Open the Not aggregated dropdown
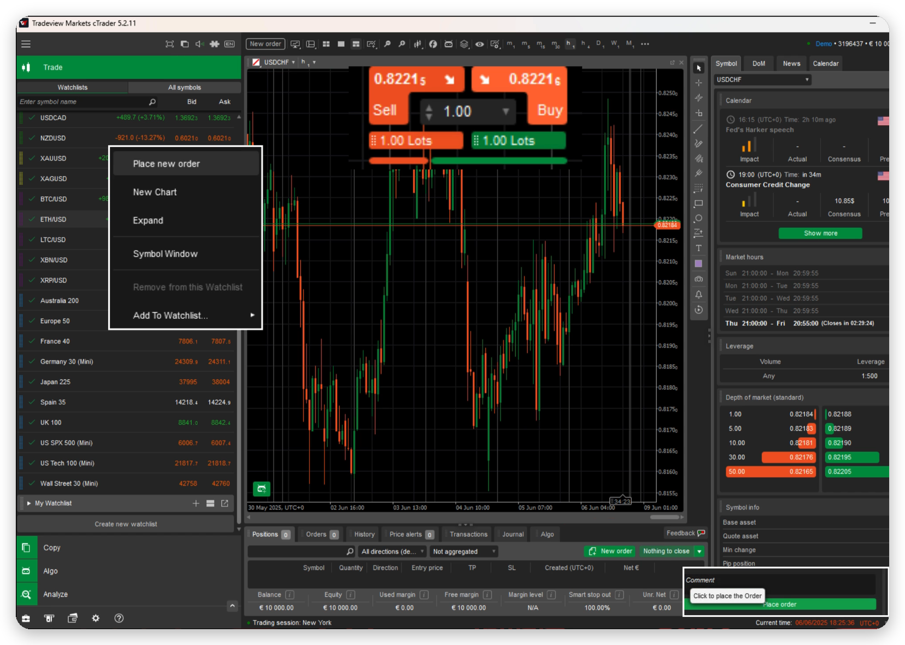Image resolution: width=905 pixels, height=645 pixels. pos(463,552)
